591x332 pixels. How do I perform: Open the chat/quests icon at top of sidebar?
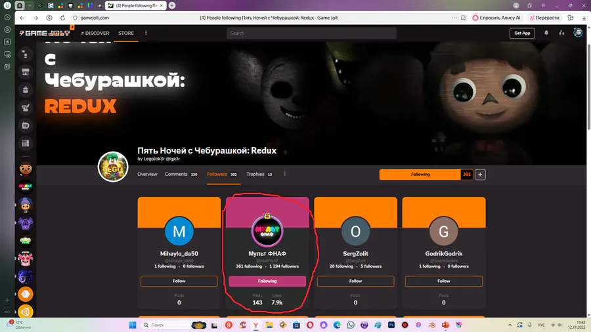pos(25,54)
